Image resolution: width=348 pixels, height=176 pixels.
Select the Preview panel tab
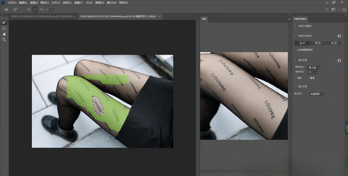204,19
